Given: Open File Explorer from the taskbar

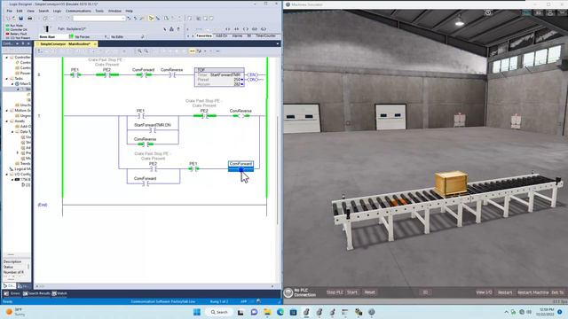Looking at the screenshot, I should point(267,312).
